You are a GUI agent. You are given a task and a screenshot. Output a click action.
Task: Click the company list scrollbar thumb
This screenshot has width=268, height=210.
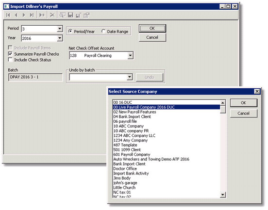(x=223, y=109)
